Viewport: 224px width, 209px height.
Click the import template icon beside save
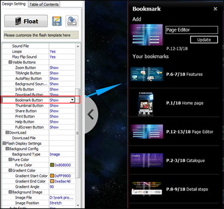pyautogui.click(x=72, y=21)
